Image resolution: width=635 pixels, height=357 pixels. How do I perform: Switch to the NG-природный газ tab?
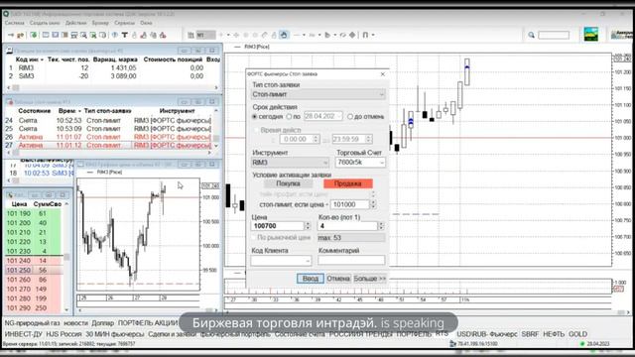point(32,323)
